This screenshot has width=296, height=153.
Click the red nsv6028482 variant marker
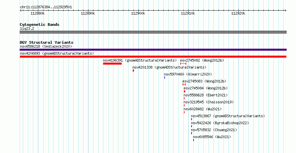click(x=184, y=112)
